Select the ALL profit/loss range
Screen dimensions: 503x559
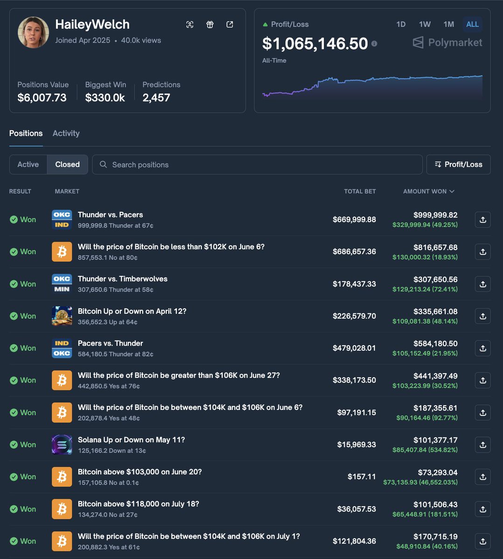473,24
